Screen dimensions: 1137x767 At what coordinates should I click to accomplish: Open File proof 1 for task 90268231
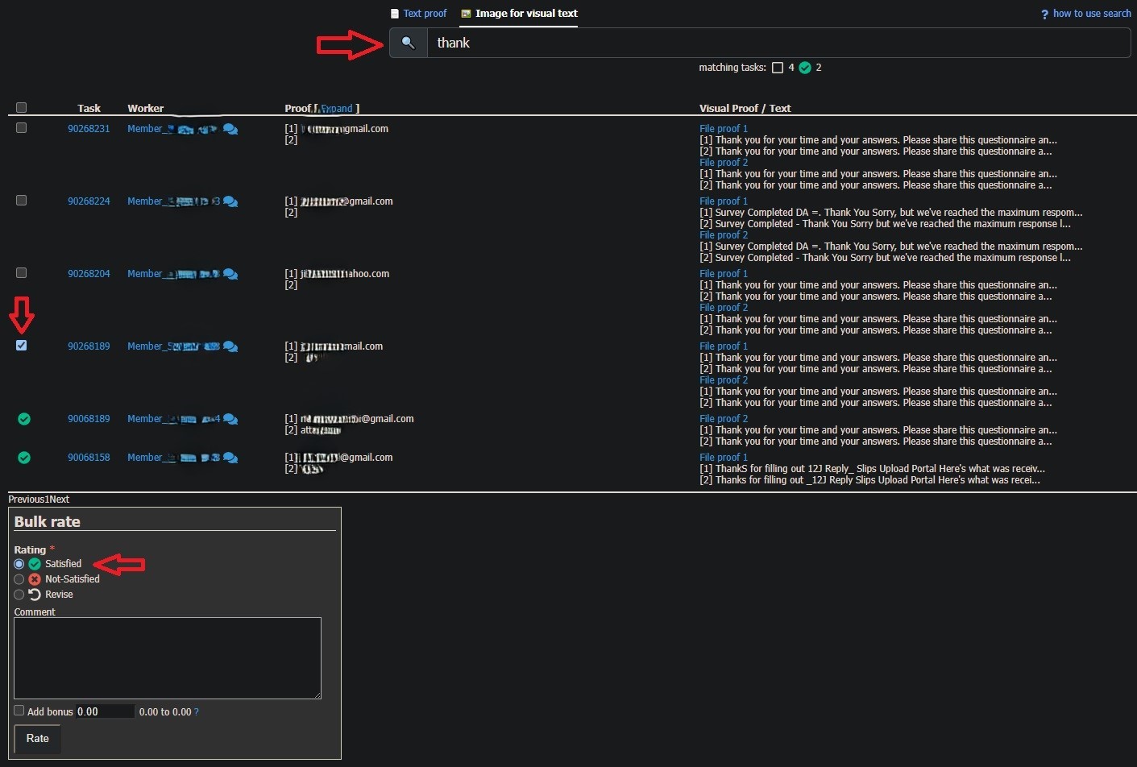(724, 129)
